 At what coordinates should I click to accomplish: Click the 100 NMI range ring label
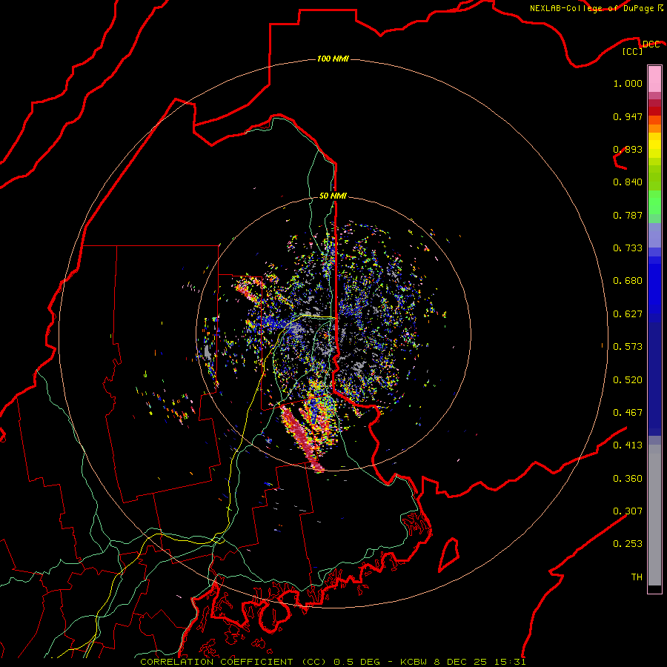(x=333, y=59)
